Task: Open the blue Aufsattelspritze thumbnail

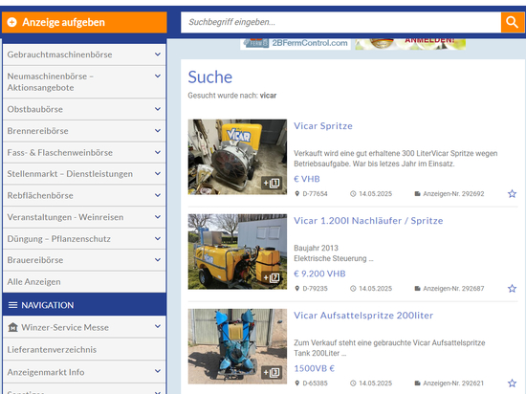Action: pos(237,346)
